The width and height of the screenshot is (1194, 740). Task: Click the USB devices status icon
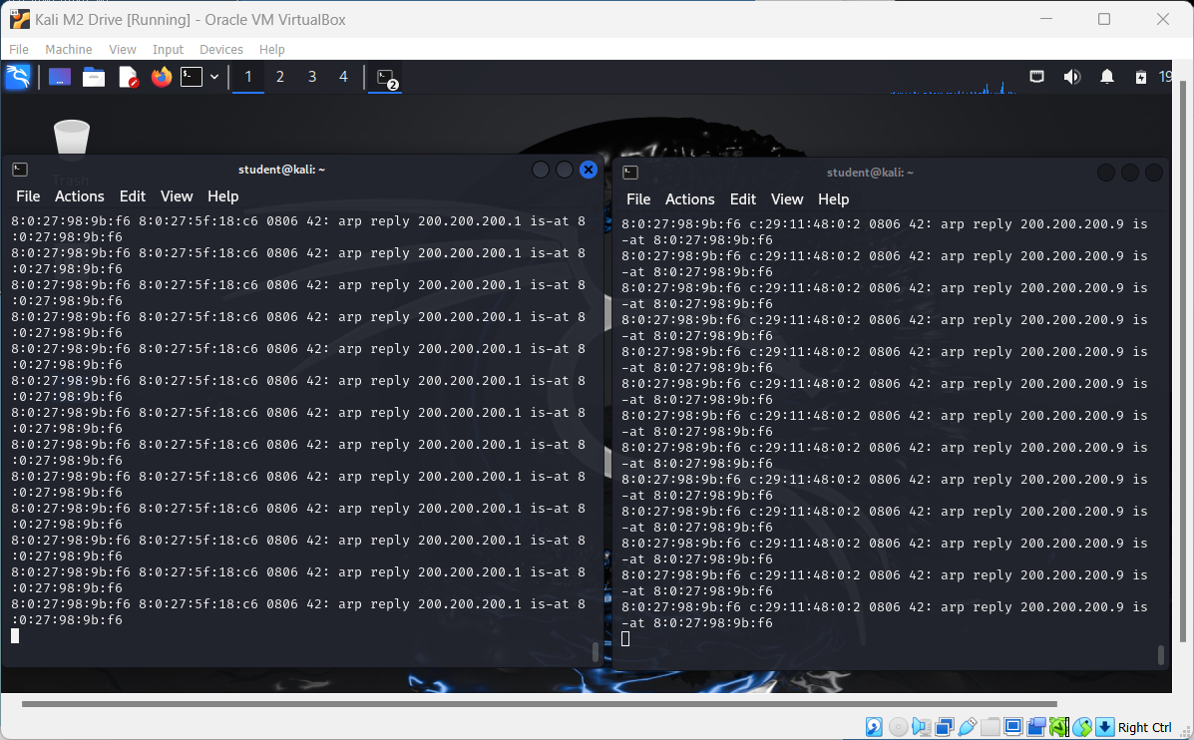[x=968, y=727]
